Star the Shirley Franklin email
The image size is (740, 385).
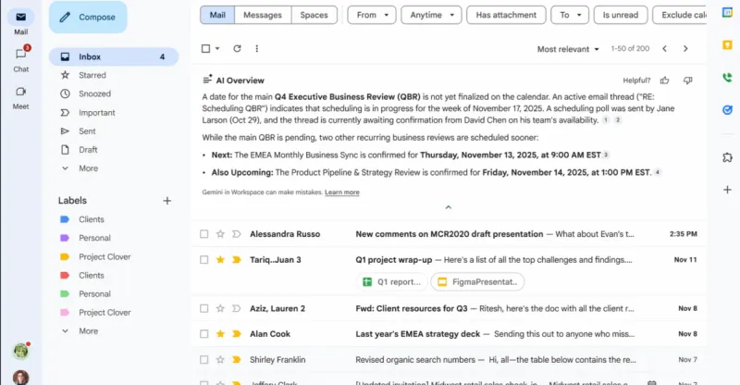[x=220, y=360]
